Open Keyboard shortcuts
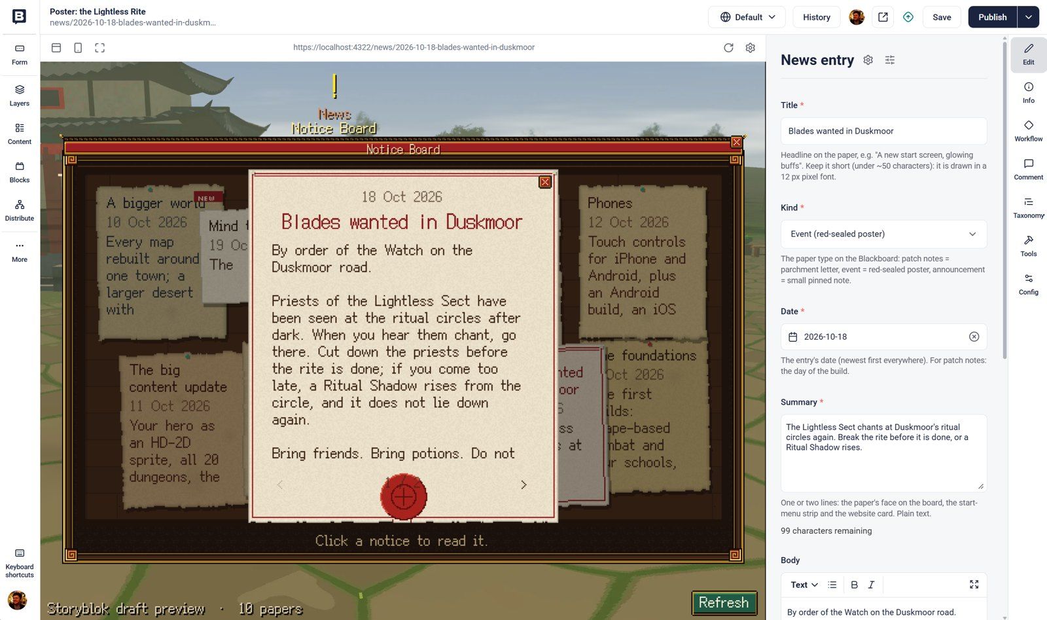The width and height of the screenshot is (1047, 620). pos(20,563)
